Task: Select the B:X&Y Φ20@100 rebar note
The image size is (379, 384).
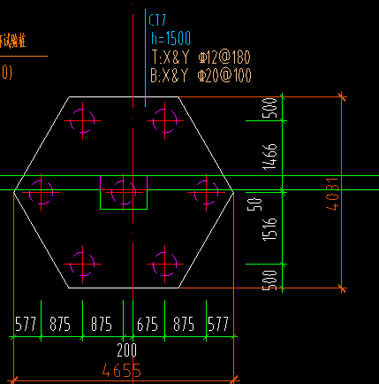Action: point(201,75)
